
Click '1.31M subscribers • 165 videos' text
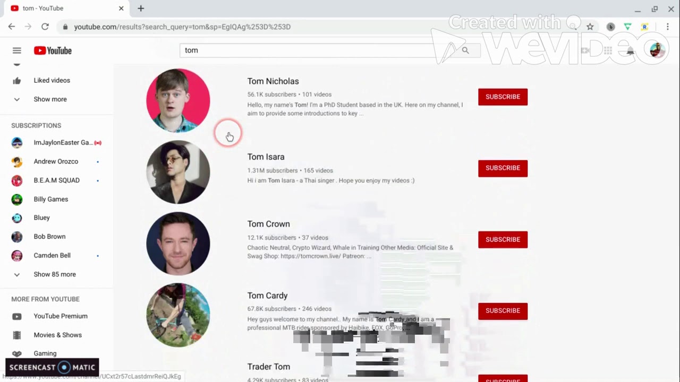(290, 170)
